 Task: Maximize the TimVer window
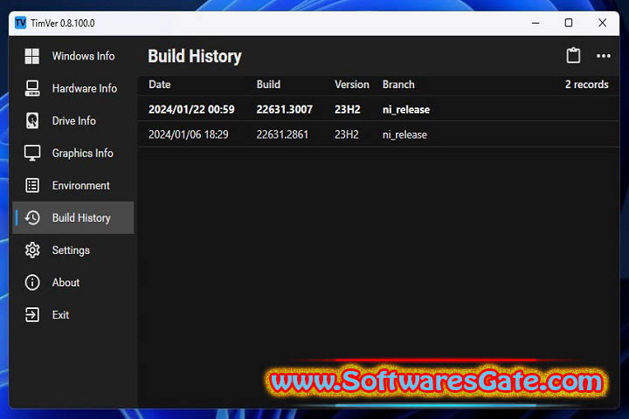click(569, 23)
